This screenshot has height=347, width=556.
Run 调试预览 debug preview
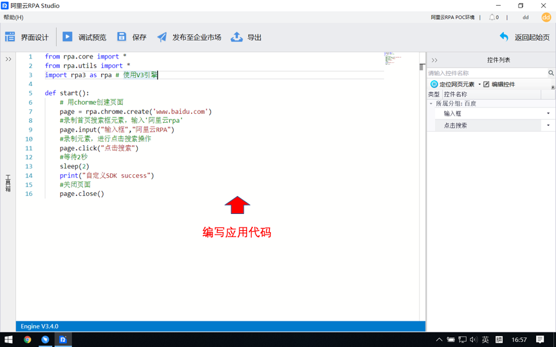pos(84,37)
